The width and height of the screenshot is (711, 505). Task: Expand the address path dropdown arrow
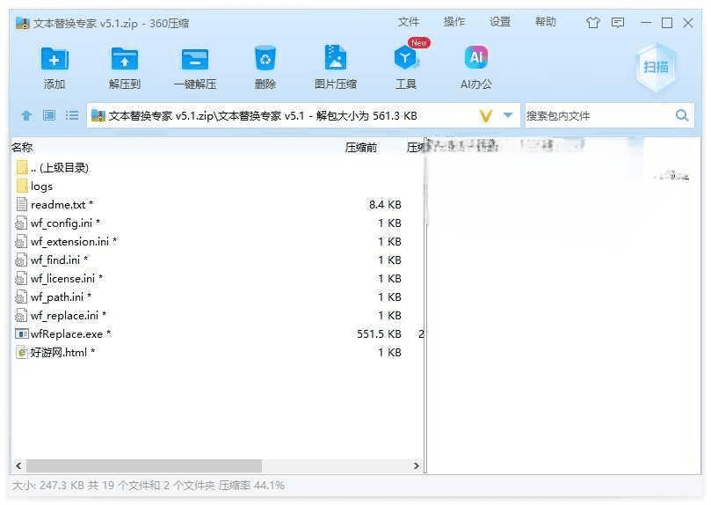(x=508, y=115)
